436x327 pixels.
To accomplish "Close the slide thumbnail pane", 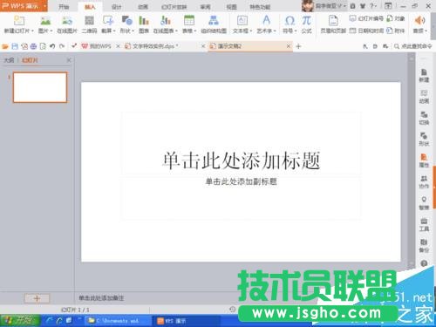I will tap(69, 60).
